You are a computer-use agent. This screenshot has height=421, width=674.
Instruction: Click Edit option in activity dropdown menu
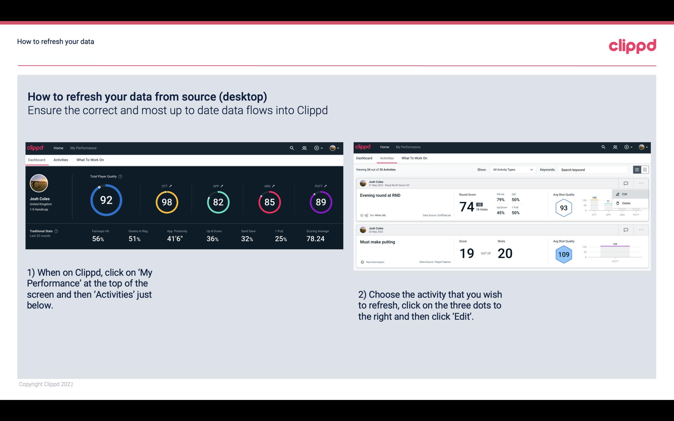pyautogui.click(x=625, y=194)
